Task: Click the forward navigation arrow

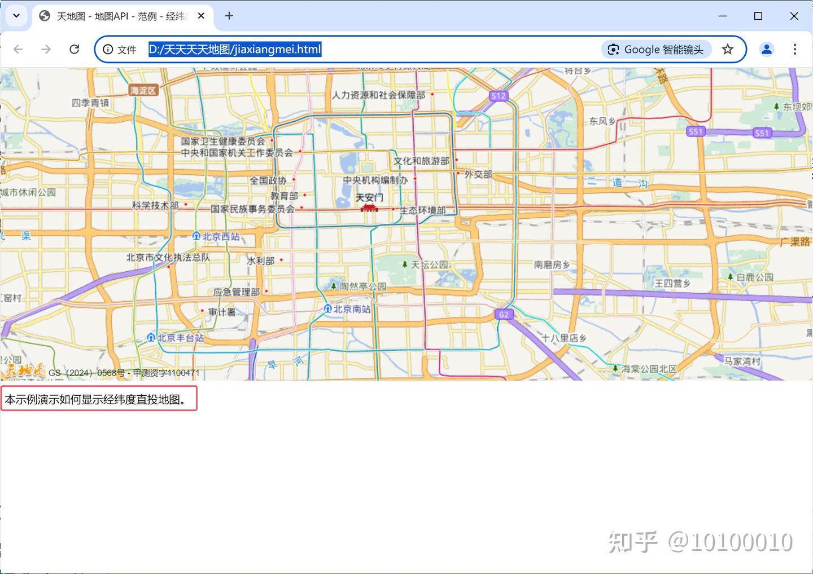Action: (46, 50)
